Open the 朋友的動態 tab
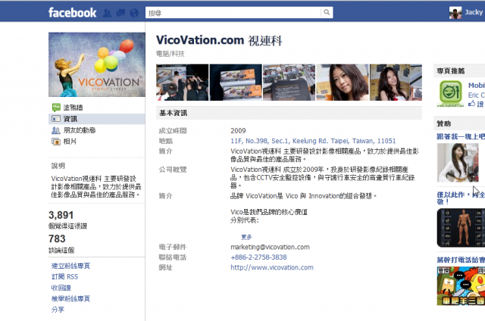Viewport: 485px width, 321px height. 80,130
